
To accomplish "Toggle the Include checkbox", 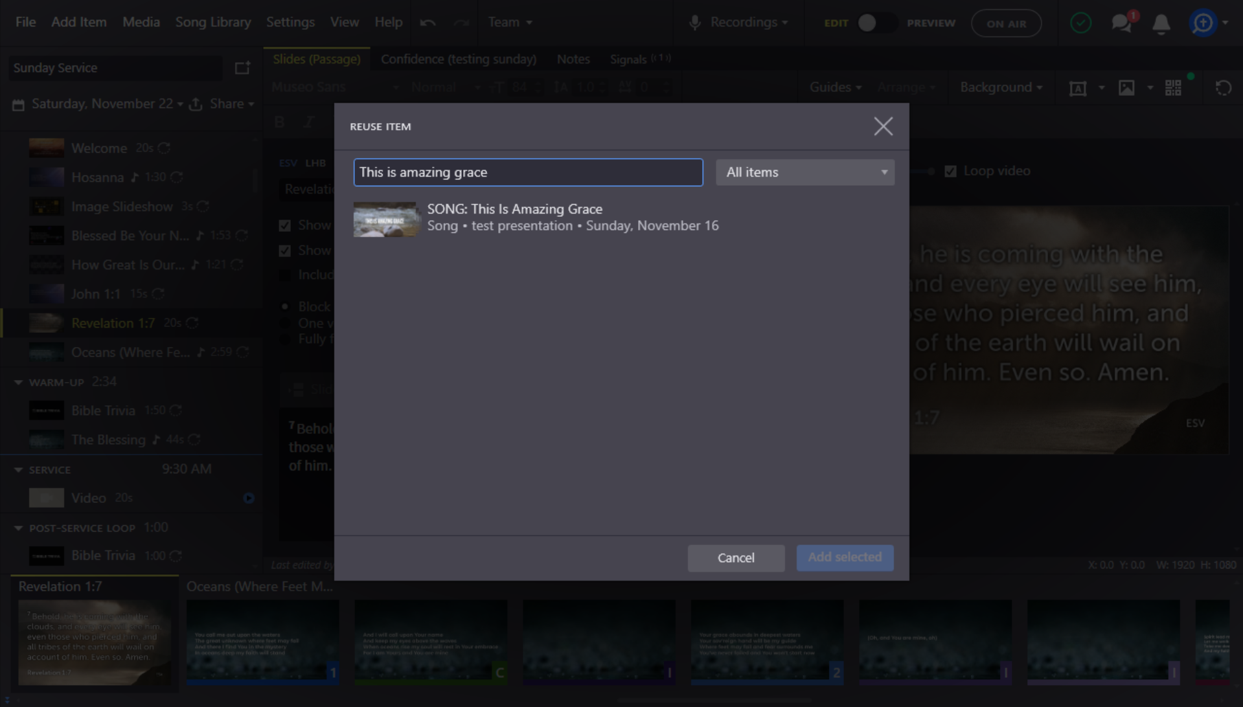I will [x=284, y=275].
